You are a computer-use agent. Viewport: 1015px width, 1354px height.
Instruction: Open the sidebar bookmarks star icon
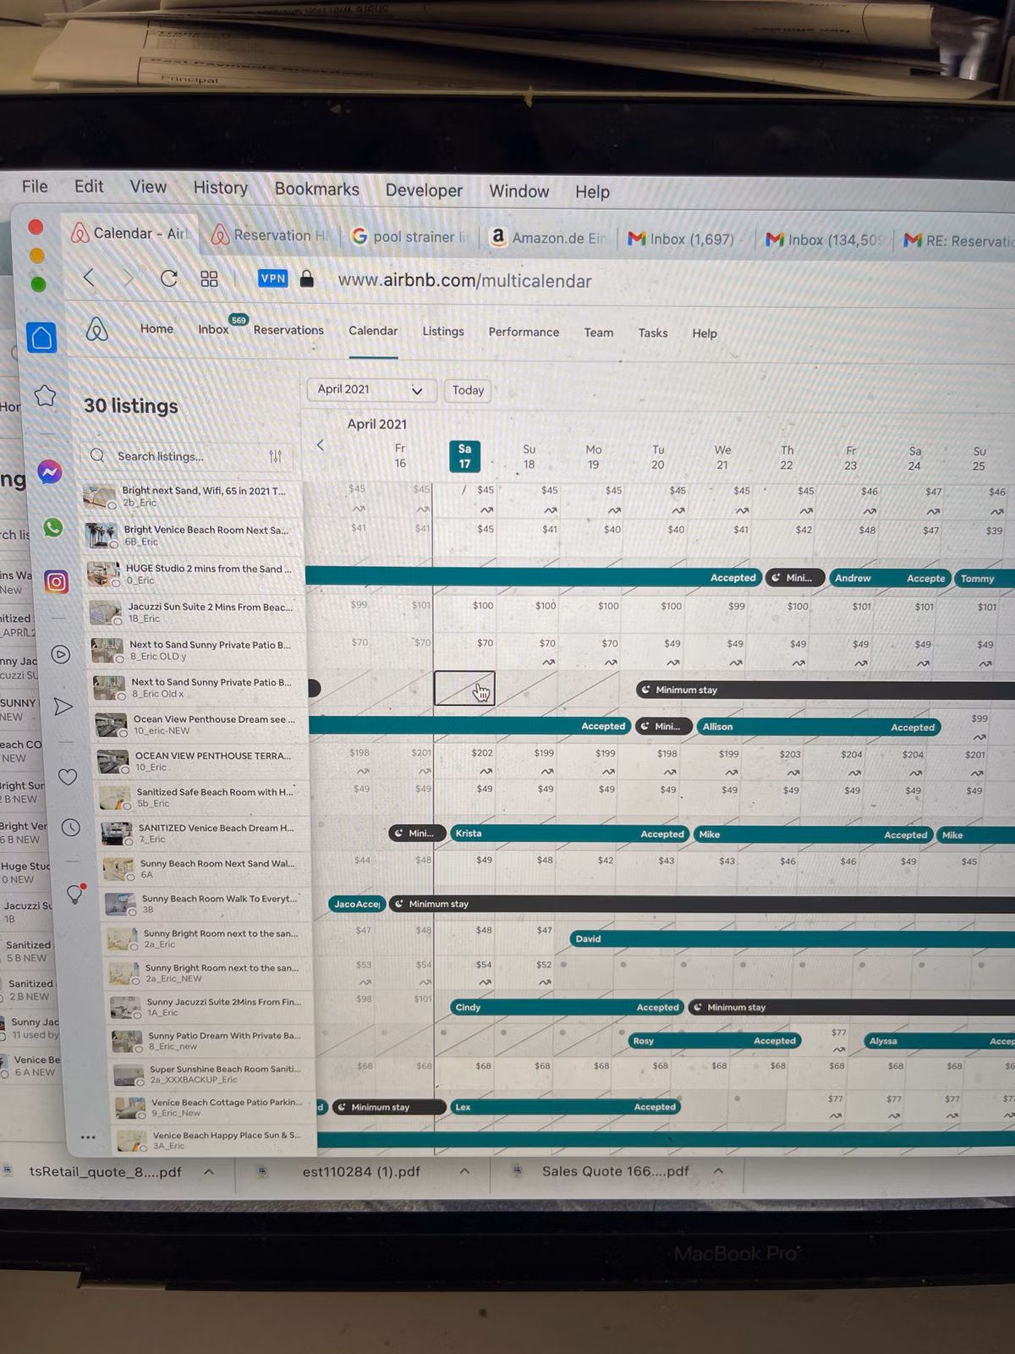45,395
